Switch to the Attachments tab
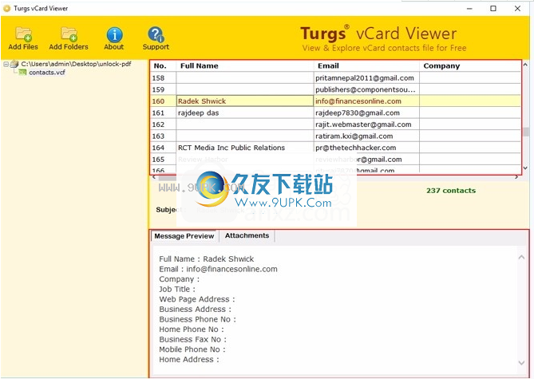This screenshot has height=379, width=534. [x=247, y=235]
